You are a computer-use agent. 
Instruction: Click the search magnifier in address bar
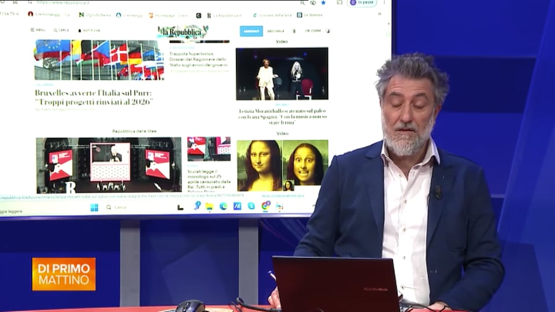[x=303, y=2]
